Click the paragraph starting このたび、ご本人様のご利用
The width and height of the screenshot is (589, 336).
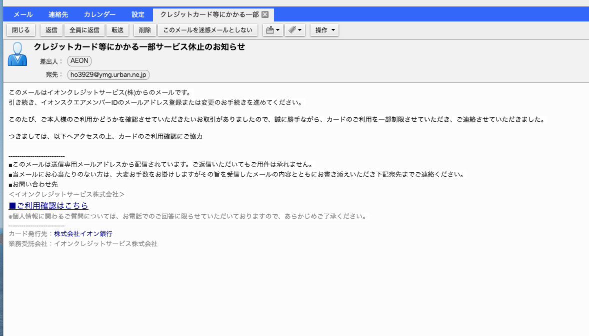pos(277,119)
